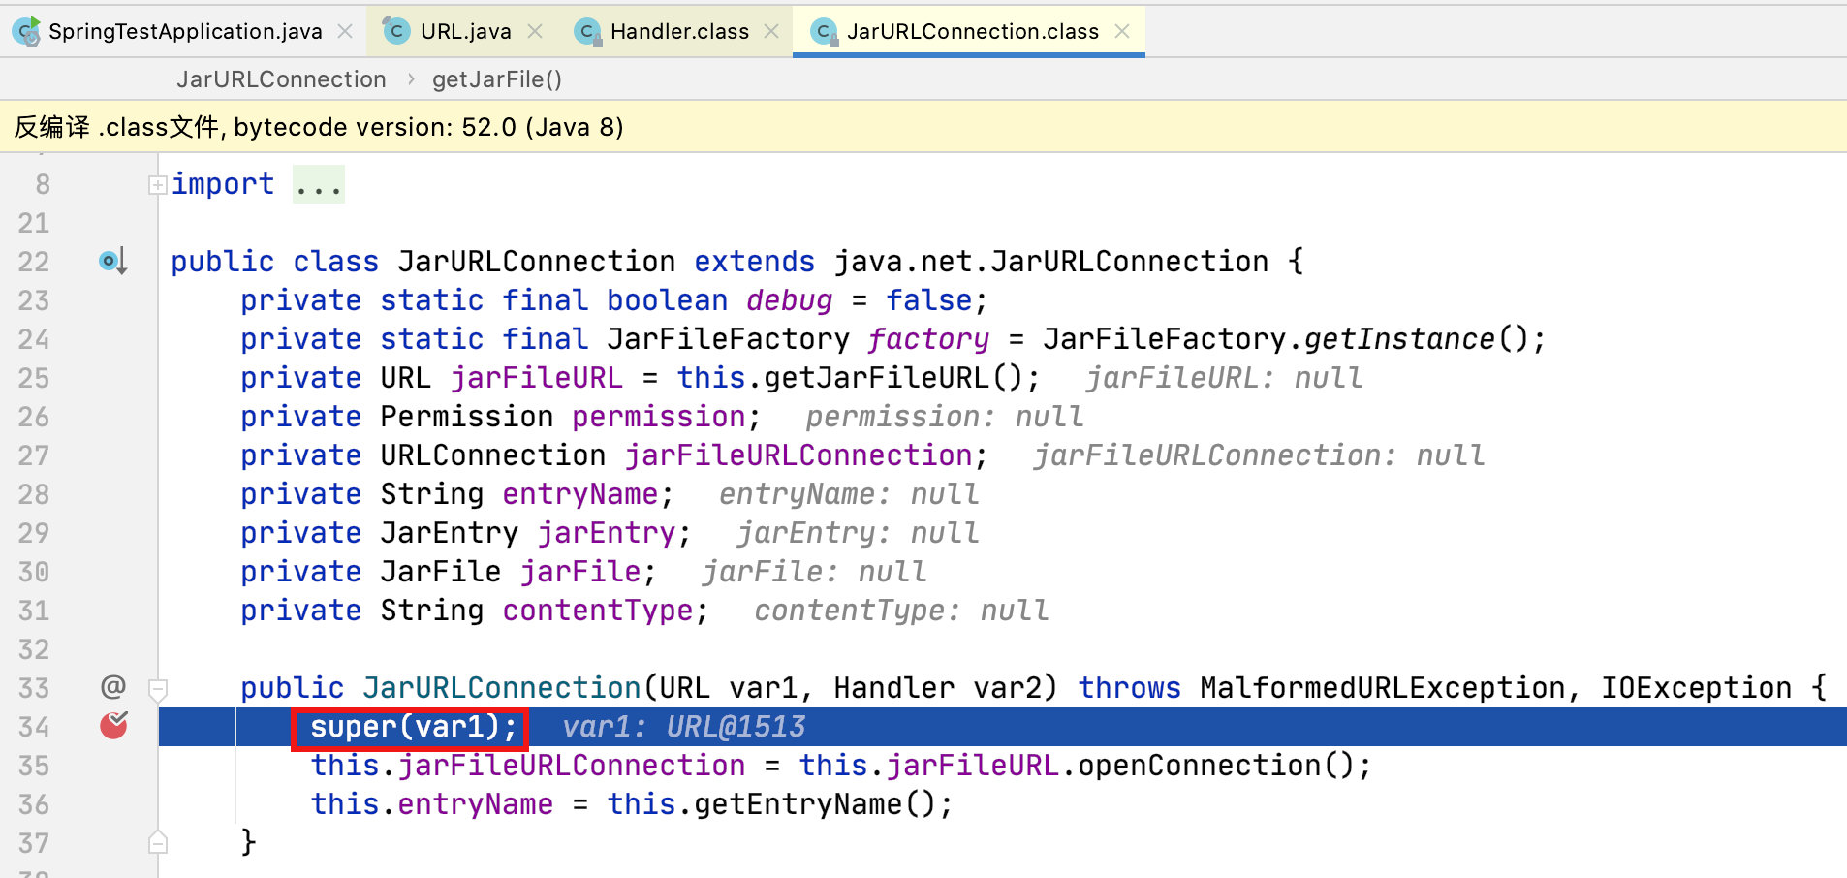Viewport: 1847px width, 878px height.
Task: Click the debug field on line 23
Action: click(789, 300)
